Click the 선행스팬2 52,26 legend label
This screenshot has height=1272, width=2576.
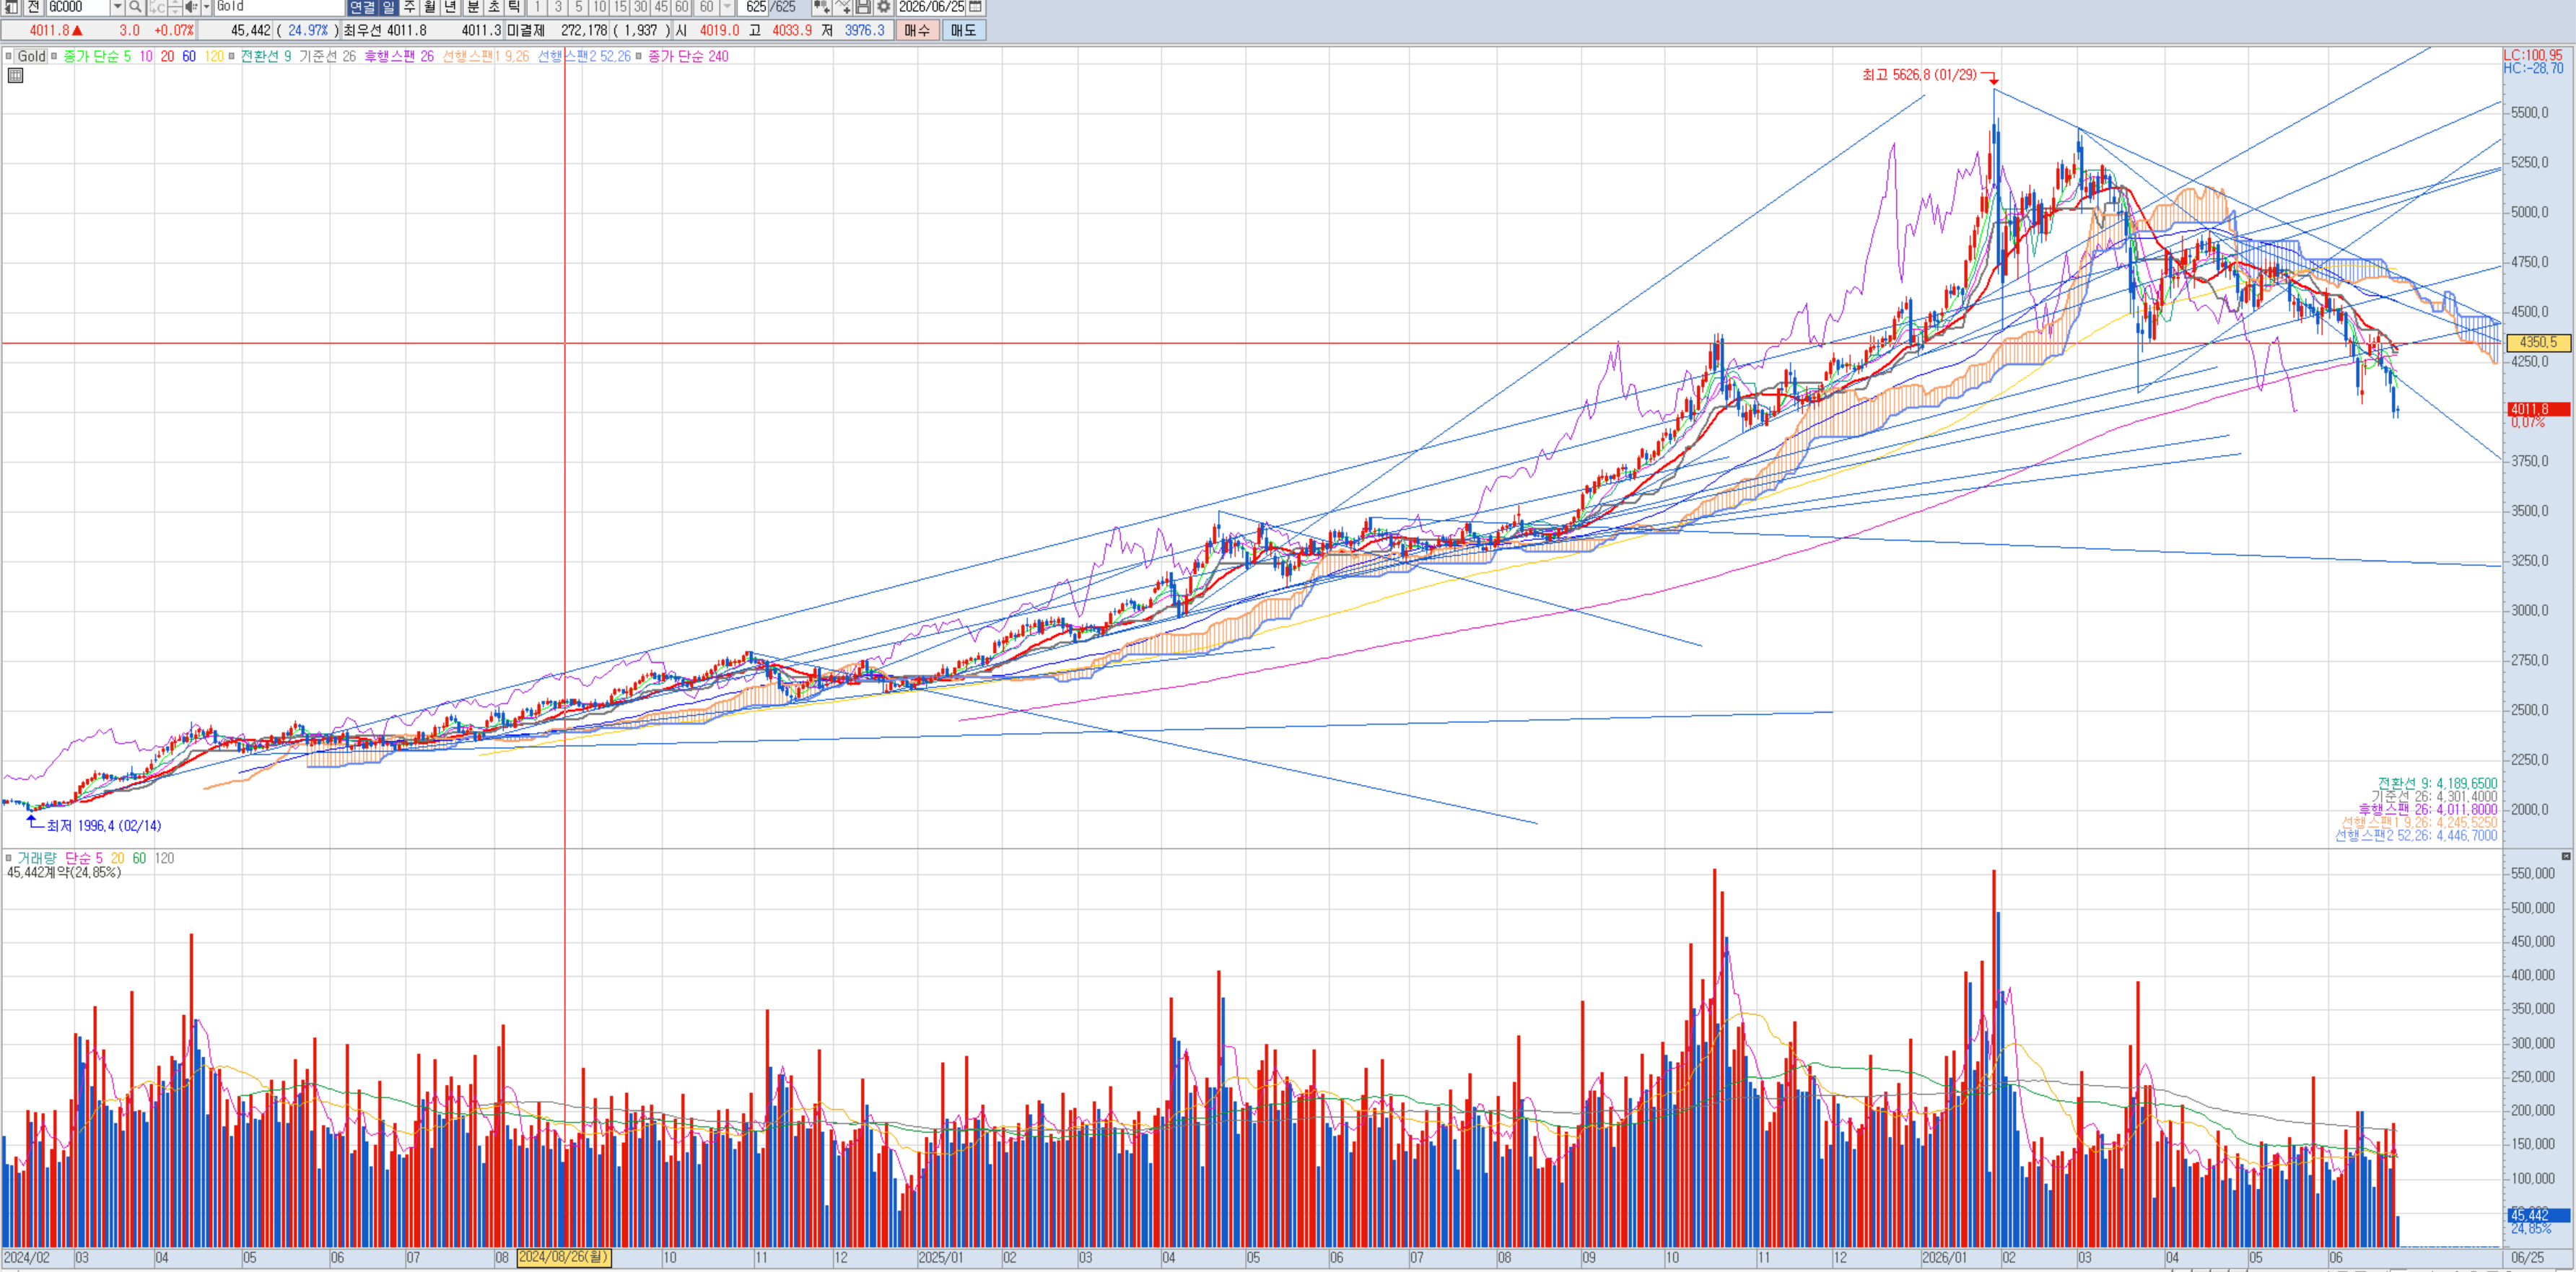(584, 56)
